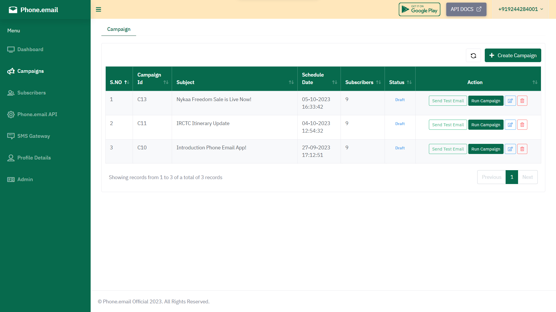This screenshot has height=312, width=556.
Task: Run Campaign for Nykaa Freedom Sale
Action: (486, 101)
